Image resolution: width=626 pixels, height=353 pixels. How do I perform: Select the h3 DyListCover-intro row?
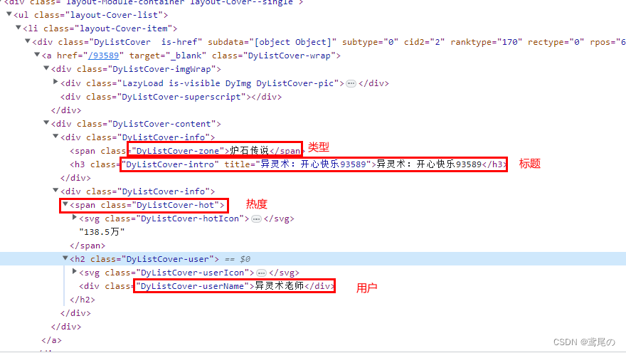click(289, 164)
